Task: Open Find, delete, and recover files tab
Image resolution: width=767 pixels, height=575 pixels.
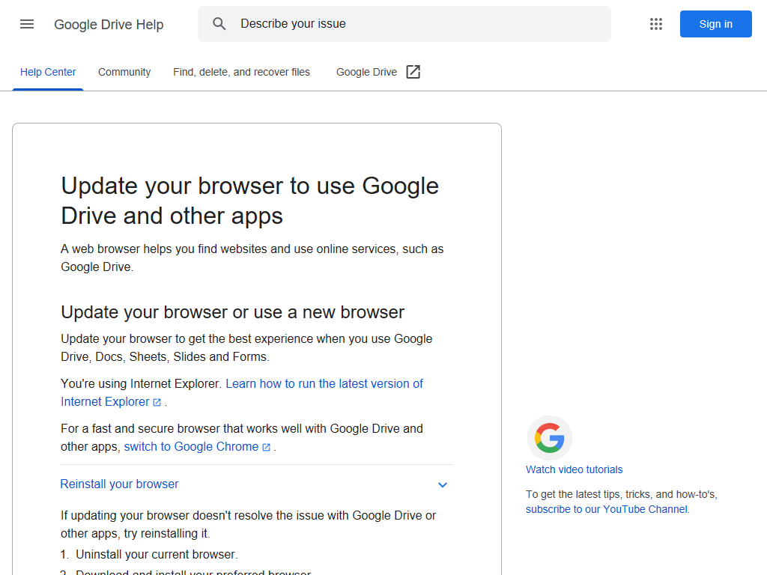Action: point(241,72)
